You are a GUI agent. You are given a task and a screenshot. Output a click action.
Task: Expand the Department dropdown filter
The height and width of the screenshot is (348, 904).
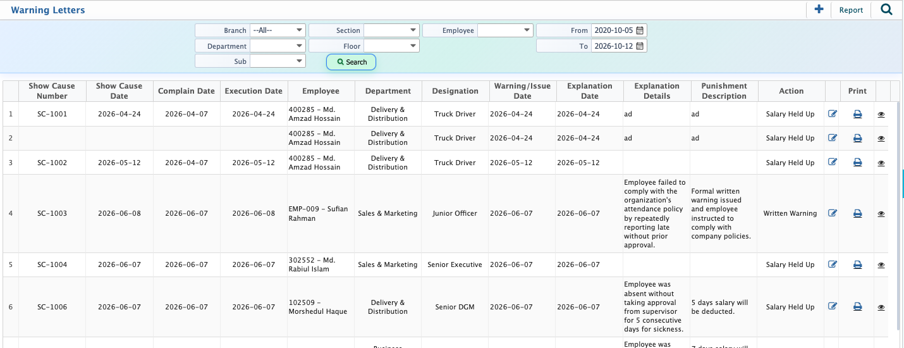278,46
